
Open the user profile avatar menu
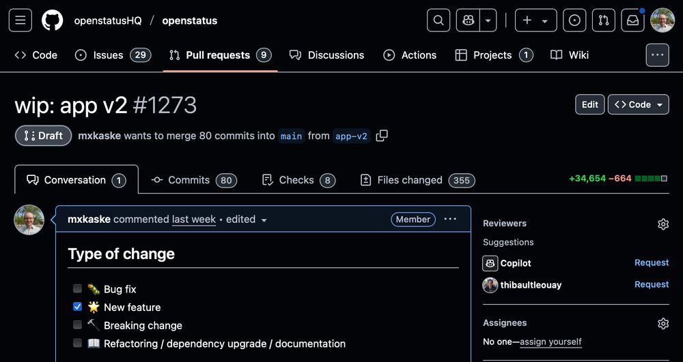click(x=663, y=20)
